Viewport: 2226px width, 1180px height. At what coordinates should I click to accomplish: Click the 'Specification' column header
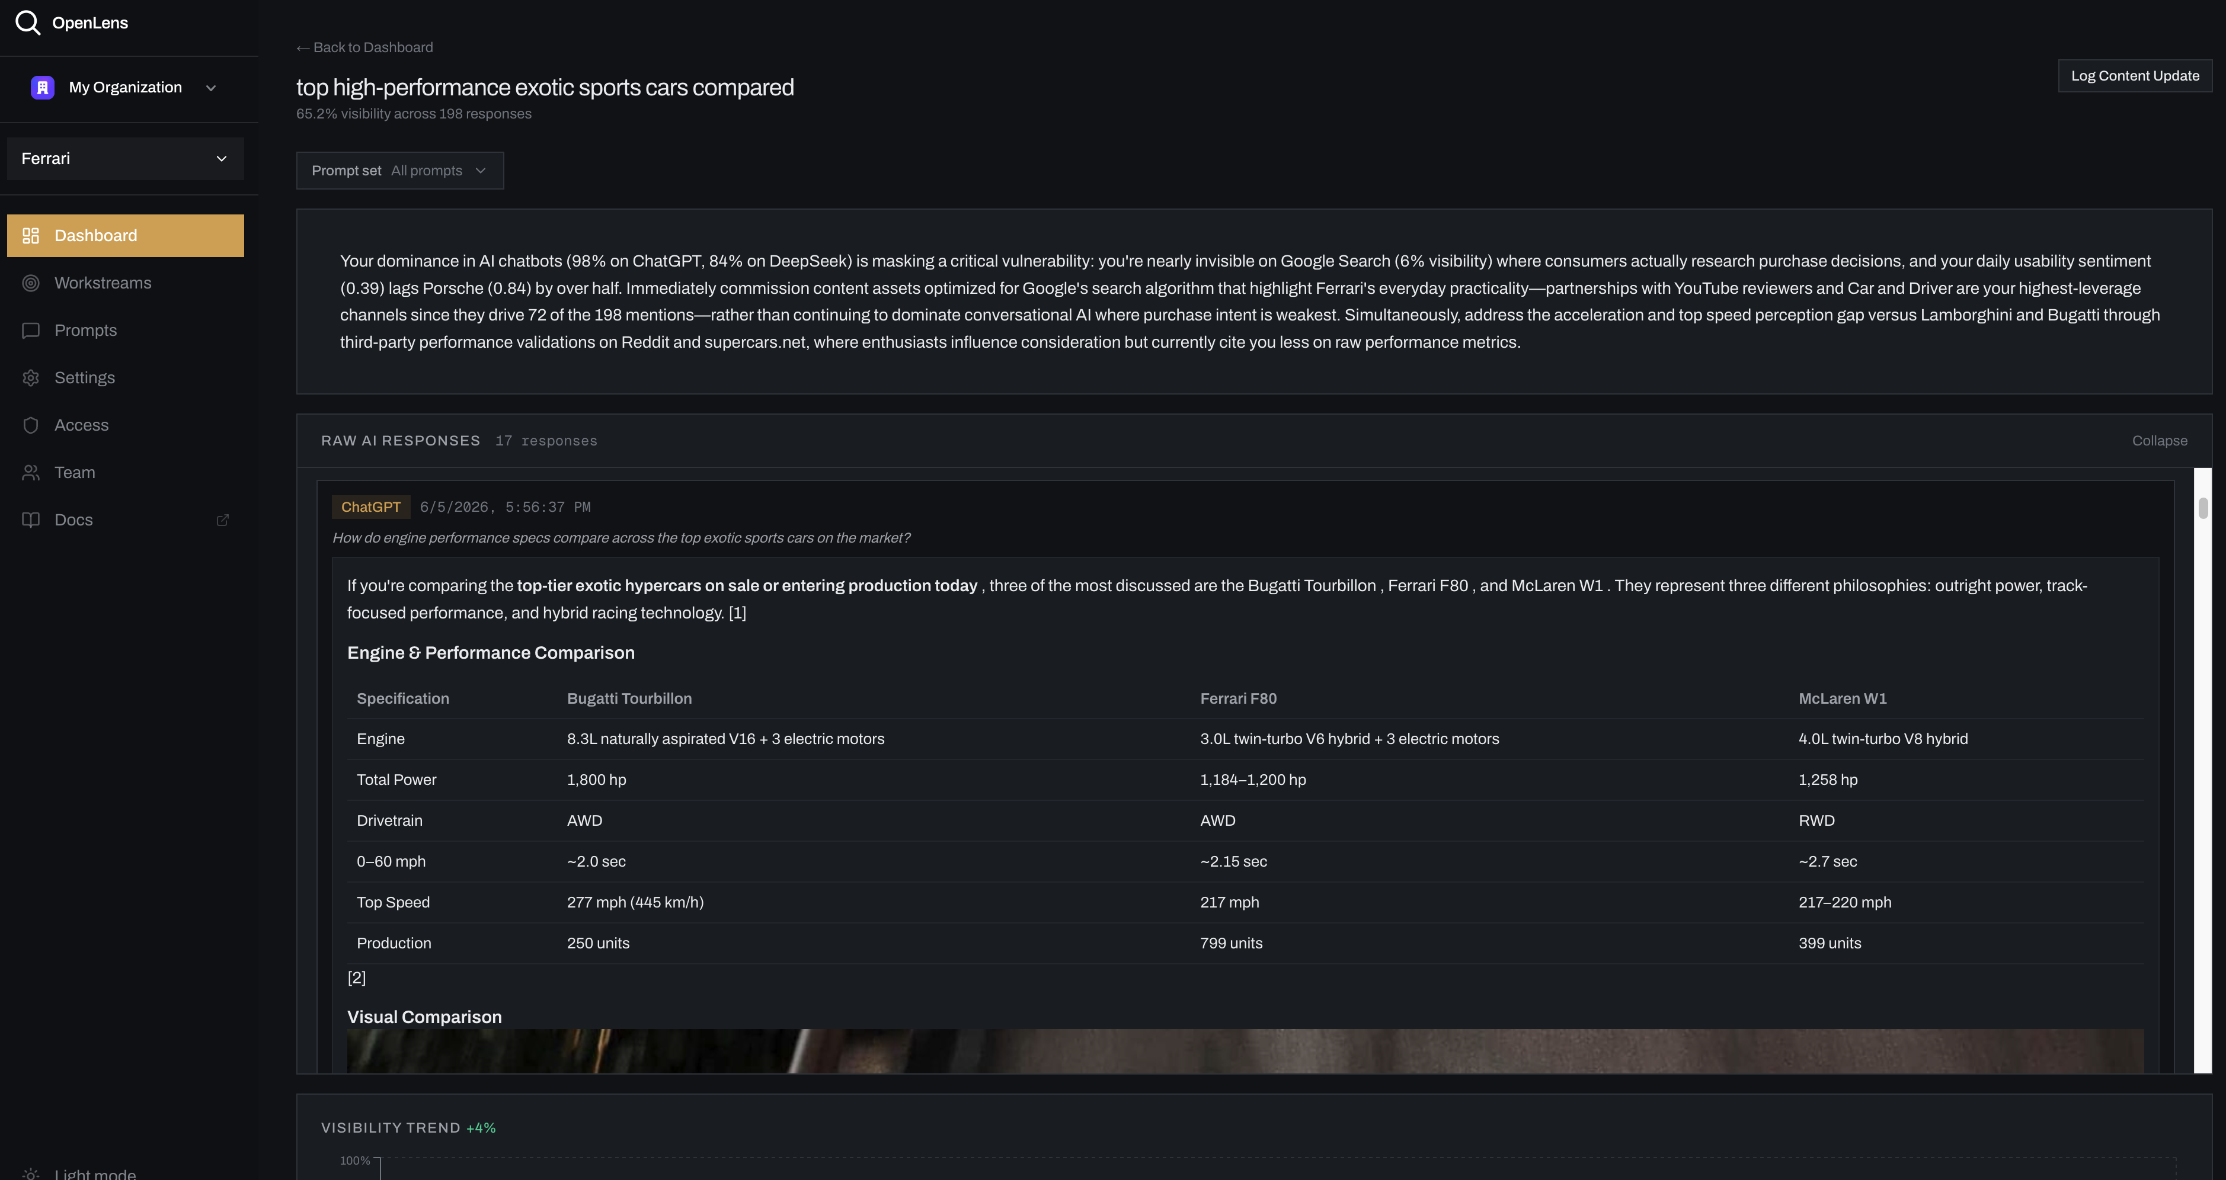402,699
